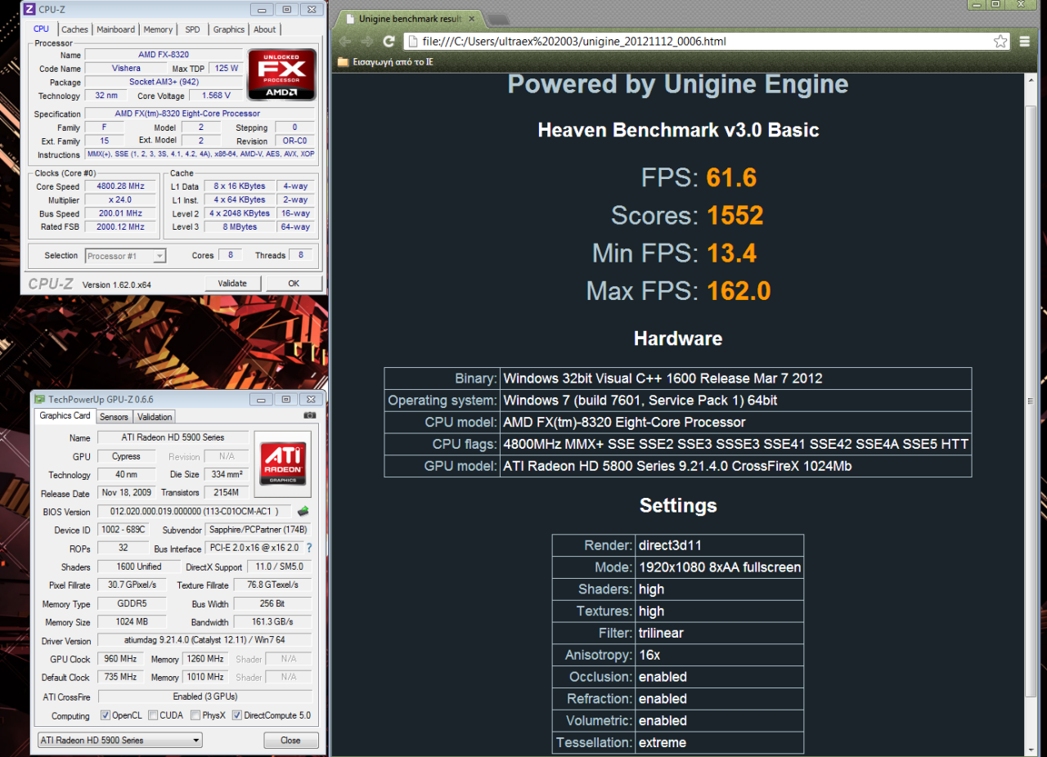This screenshot has width=1047, height=757.
Task: Toggle the CUDA checkbox in GPU-Z
Action: pyautogui.click(x=153, y=715)
